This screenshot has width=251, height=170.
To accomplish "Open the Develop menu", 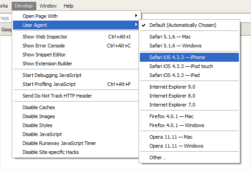I will tap(24, 6).
